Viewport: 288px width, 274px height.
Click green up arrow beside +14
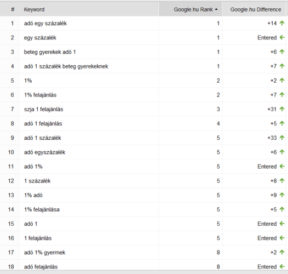pyautogui.click(x=282, y=23)
